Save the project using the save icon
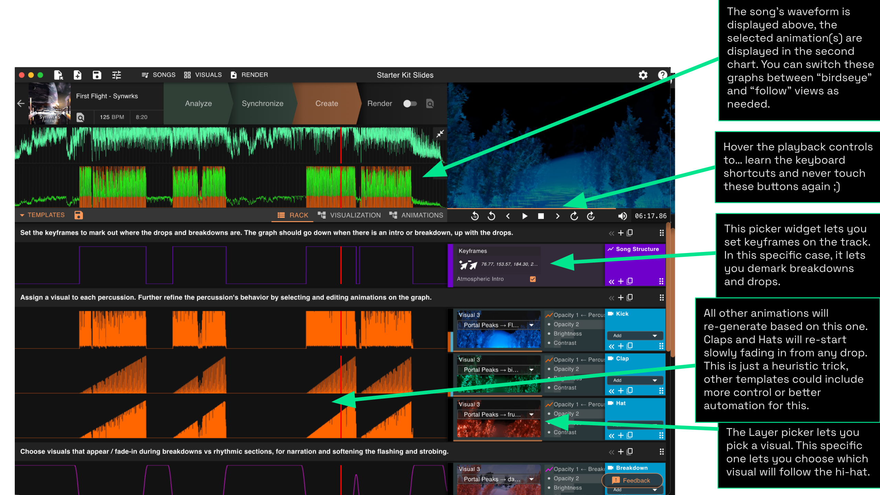The width and height of the screenshot is (880, 495). pos(97,75)
